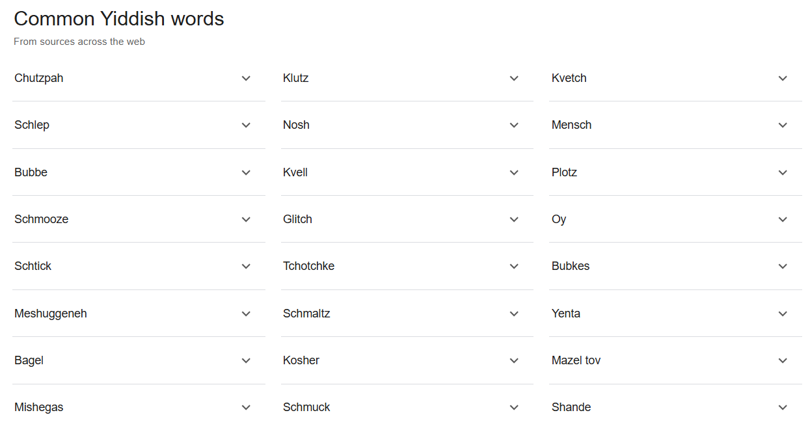Click the Kvell chevron icon
The height and width of the screenshot is (428, 810).
[514, 172]
